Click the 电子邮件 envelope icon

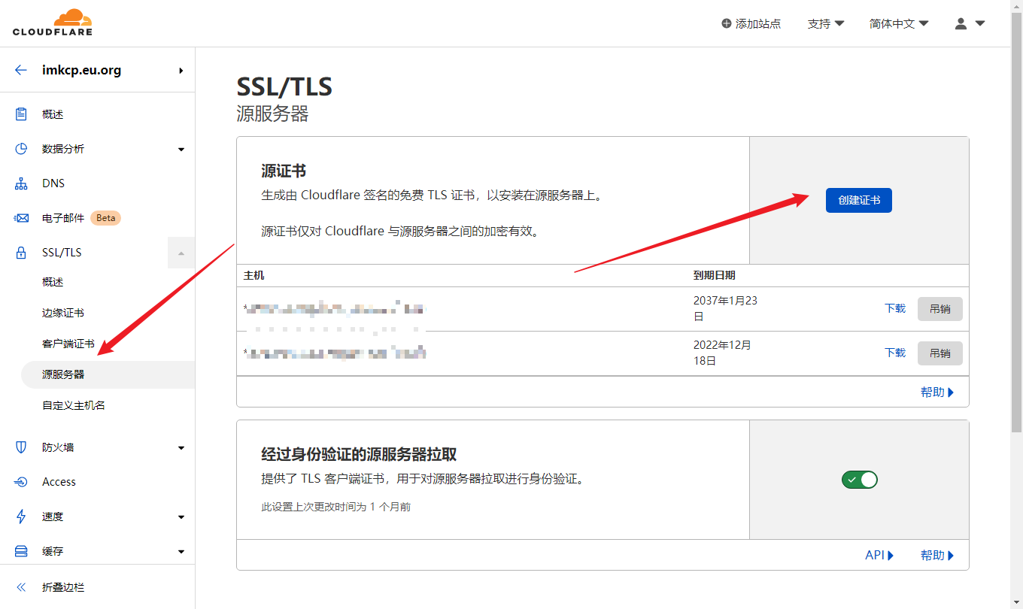21,218
